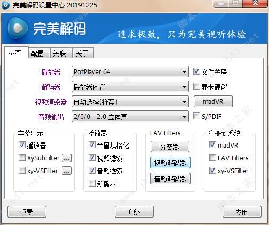Click the 应用 button
The width and height of the screenshot is (269, 225).
[x=242, y=212]
